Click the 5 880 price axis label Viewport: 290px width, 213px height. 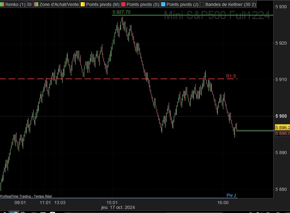281,189
